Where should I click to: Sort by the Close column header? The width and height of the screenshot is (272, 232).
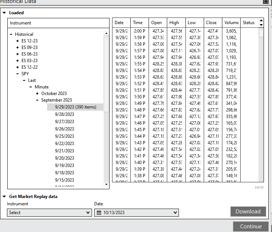click(213, 23)
